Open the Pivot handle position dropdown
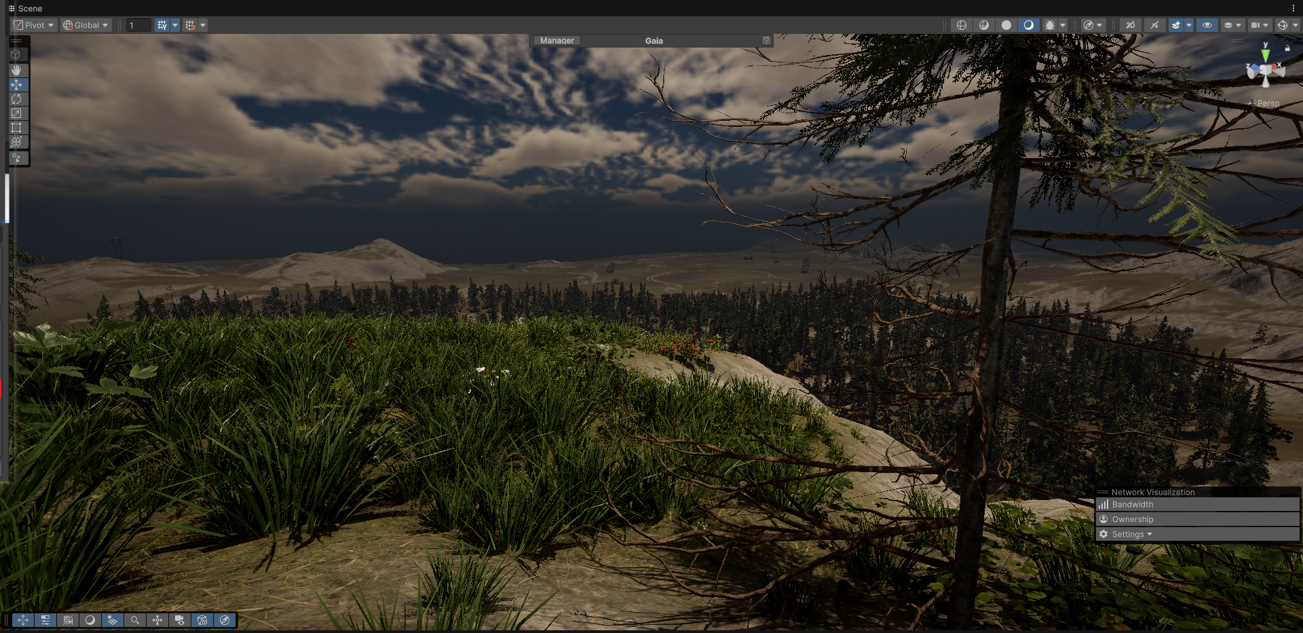Screen dimensions: 1303x633 click(x=34, y=25)
